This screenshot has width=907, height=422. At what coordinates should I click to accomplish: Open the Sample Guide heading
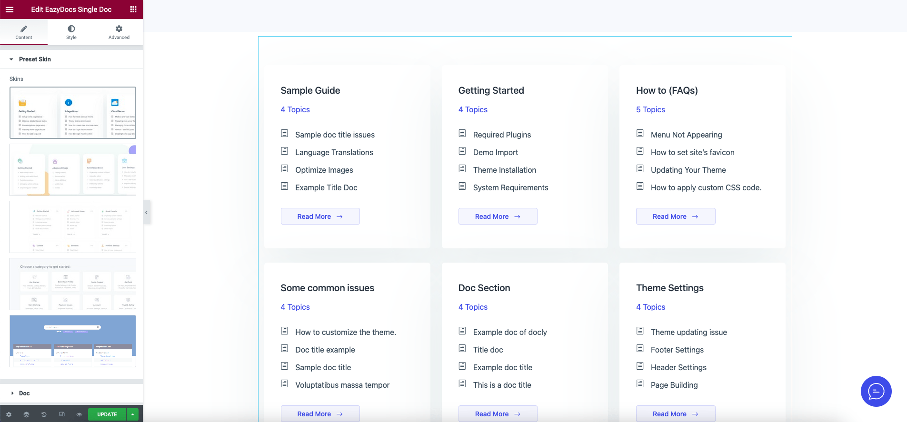(x=310, y=90)
